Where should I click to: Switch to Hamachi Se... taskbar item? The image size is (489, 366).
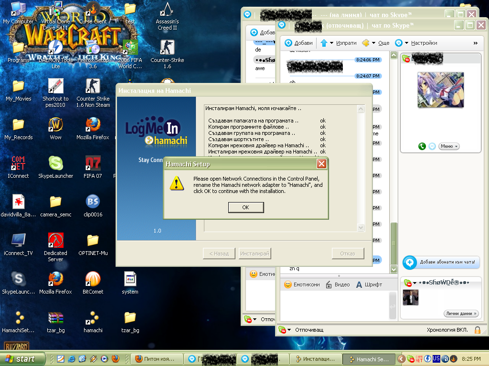[369, 359]
